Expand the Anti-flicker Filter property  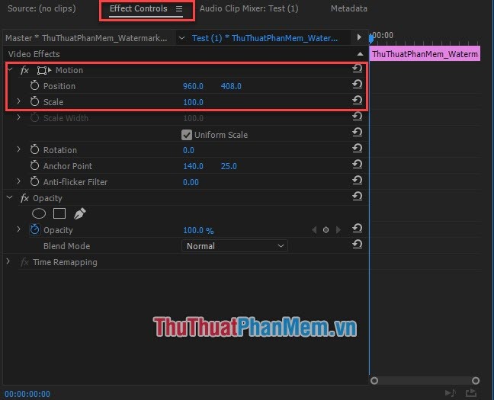(18, 181)
